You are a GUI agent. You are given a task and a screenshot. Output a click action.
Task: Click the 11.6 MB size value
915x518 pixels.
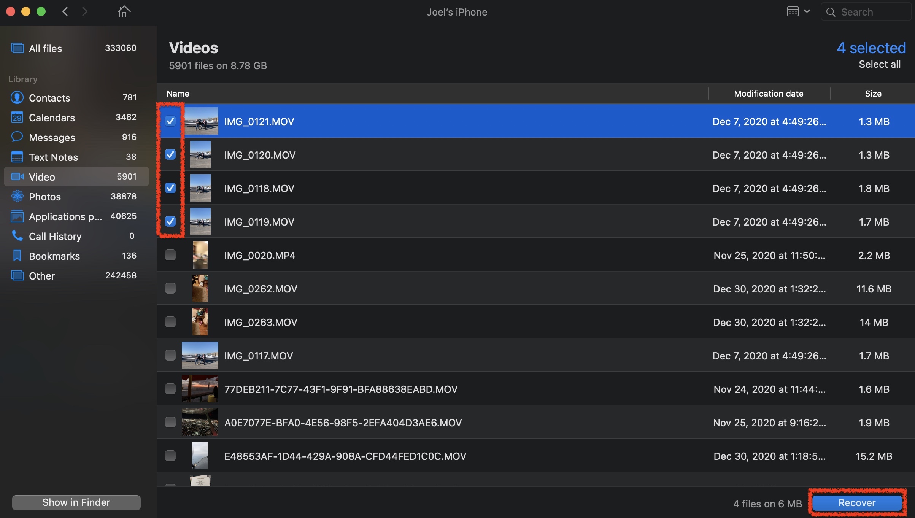874,289
